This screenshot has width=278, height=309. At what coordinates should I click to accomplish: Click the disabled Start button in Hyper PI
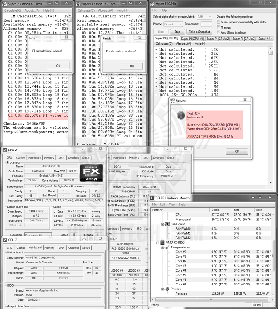pos(161,32)
